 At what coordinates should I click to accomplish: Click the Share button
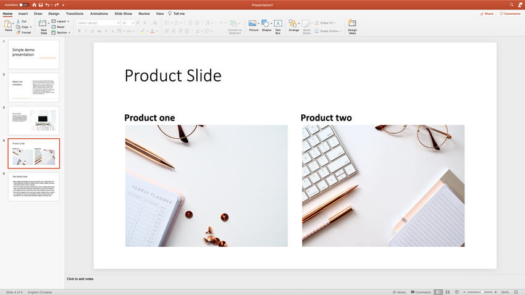coord(487,13)
